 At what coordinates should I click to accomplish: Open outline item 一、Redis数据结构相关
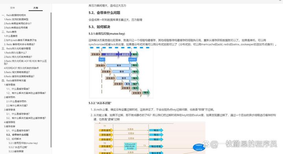coord(14,15)
